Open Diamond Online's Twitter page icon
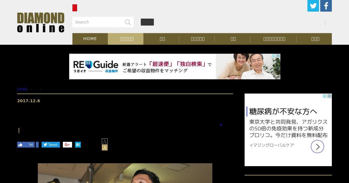 pos(313,6)
